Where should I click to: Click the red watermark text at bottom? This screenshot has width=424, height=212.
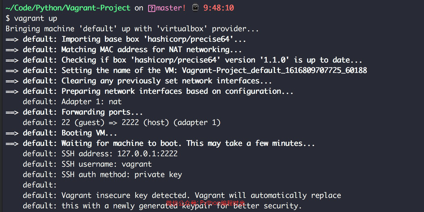pyautogui.click(x=206, y=203)
